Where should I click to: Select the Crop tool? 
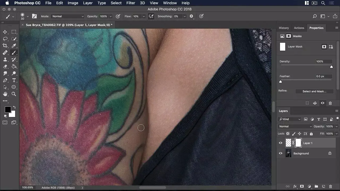[5, 46]
